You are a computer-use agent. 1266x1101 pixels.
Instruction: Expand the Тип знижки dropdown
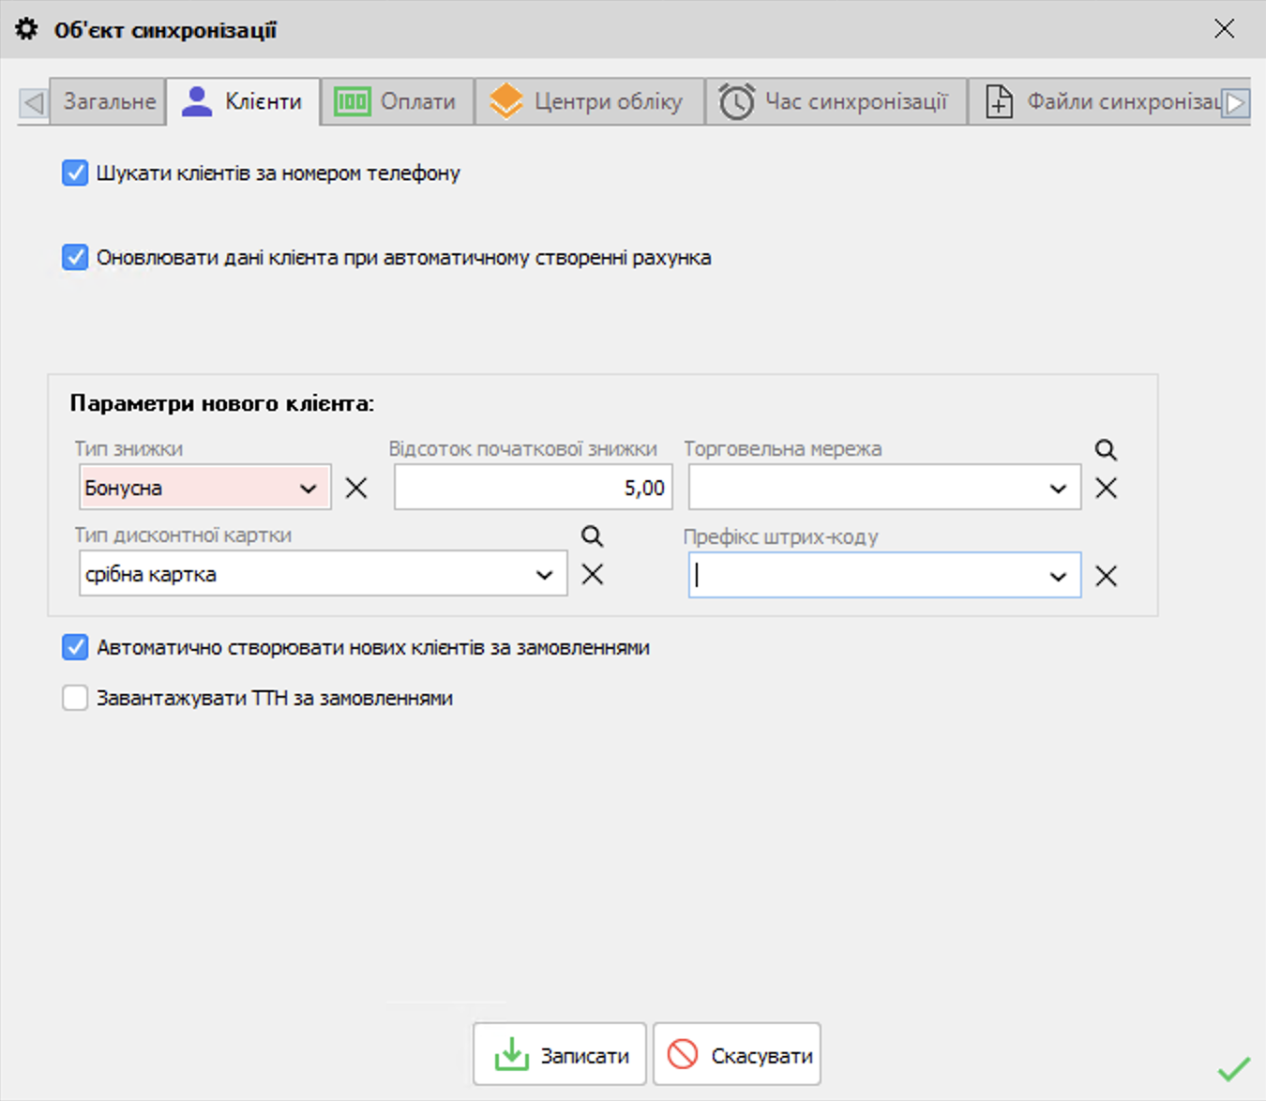tap(308, 488)
